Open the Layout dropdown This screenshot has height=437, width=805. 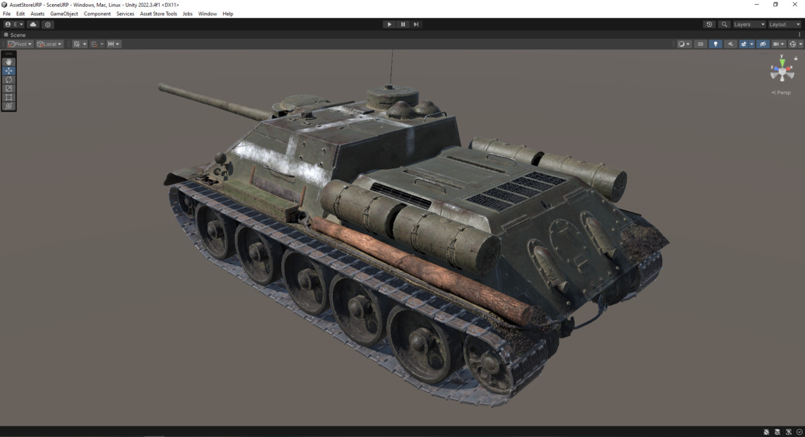pyautogui.click(x=784, y=24)
